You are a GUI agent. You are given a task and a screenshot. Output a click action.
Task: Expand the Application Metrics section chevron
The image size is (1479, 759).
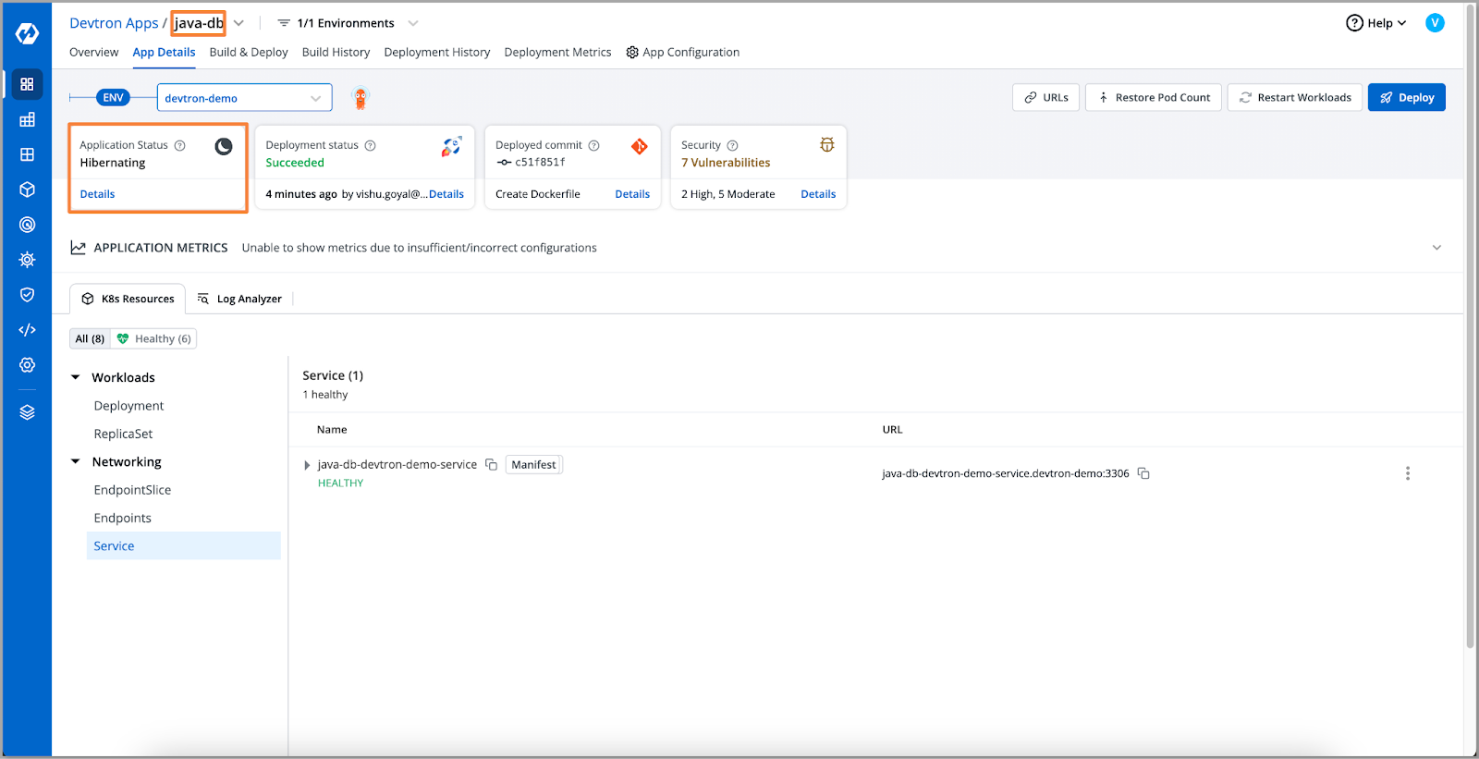[1436, 248]
